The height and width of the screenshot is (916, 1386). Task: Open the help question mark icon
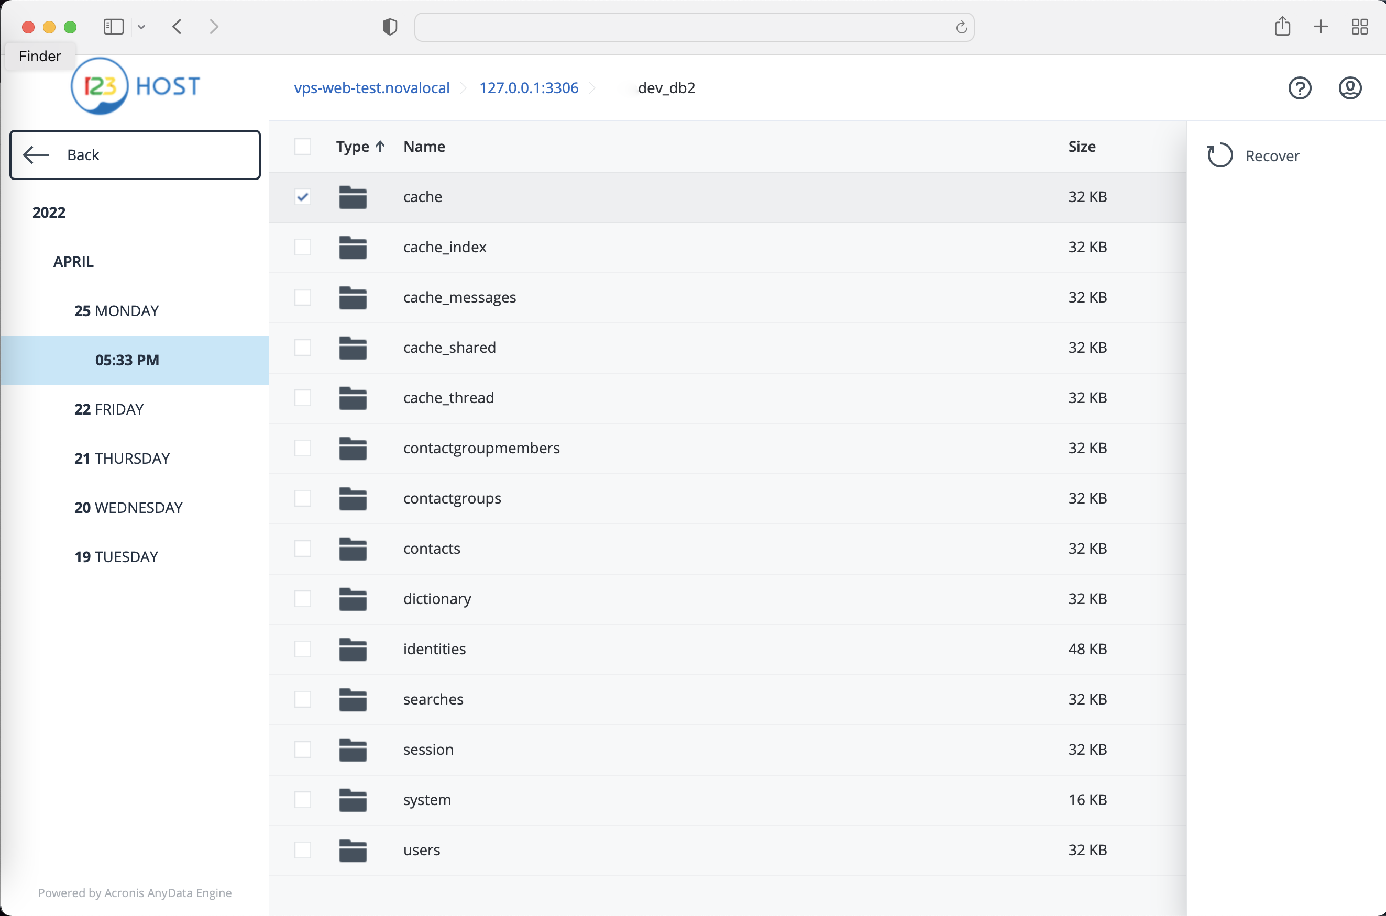click(x=1300, y=88)
